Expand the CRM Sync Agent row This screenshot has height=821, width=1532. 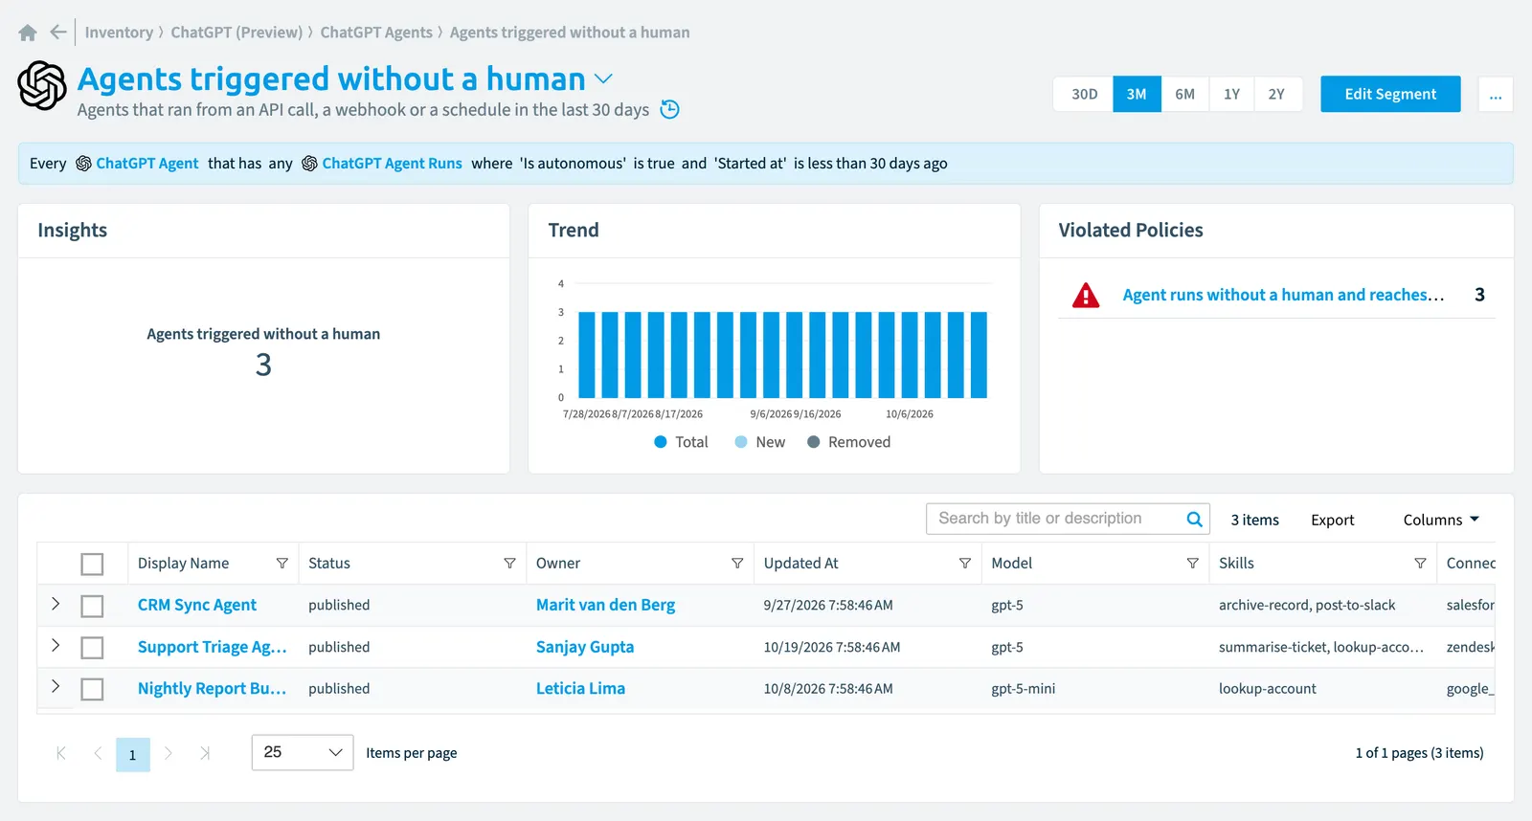[56, 604]
